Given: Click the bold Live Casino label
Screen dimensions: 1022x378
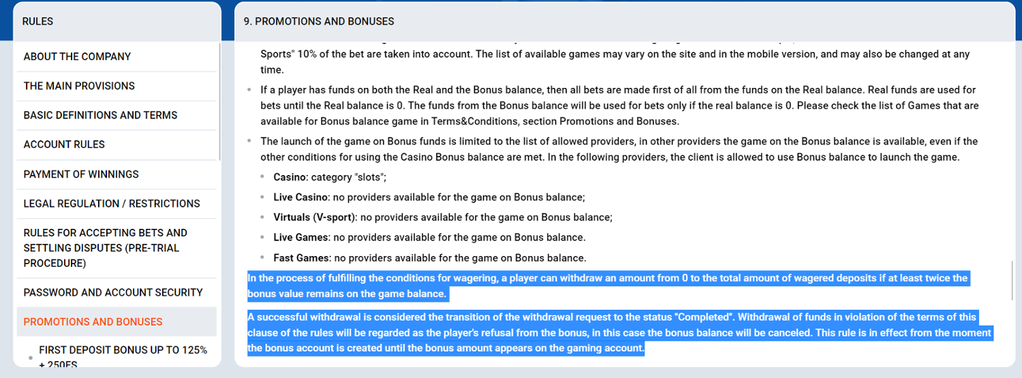Looking at the screenshot, I should 301,198.
